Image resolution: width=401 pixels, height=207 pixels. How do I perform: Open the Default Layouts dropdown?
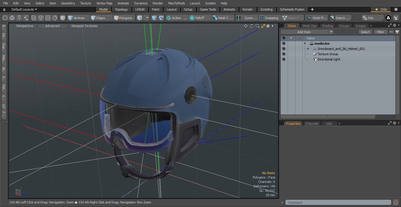[x=24, y=9]
